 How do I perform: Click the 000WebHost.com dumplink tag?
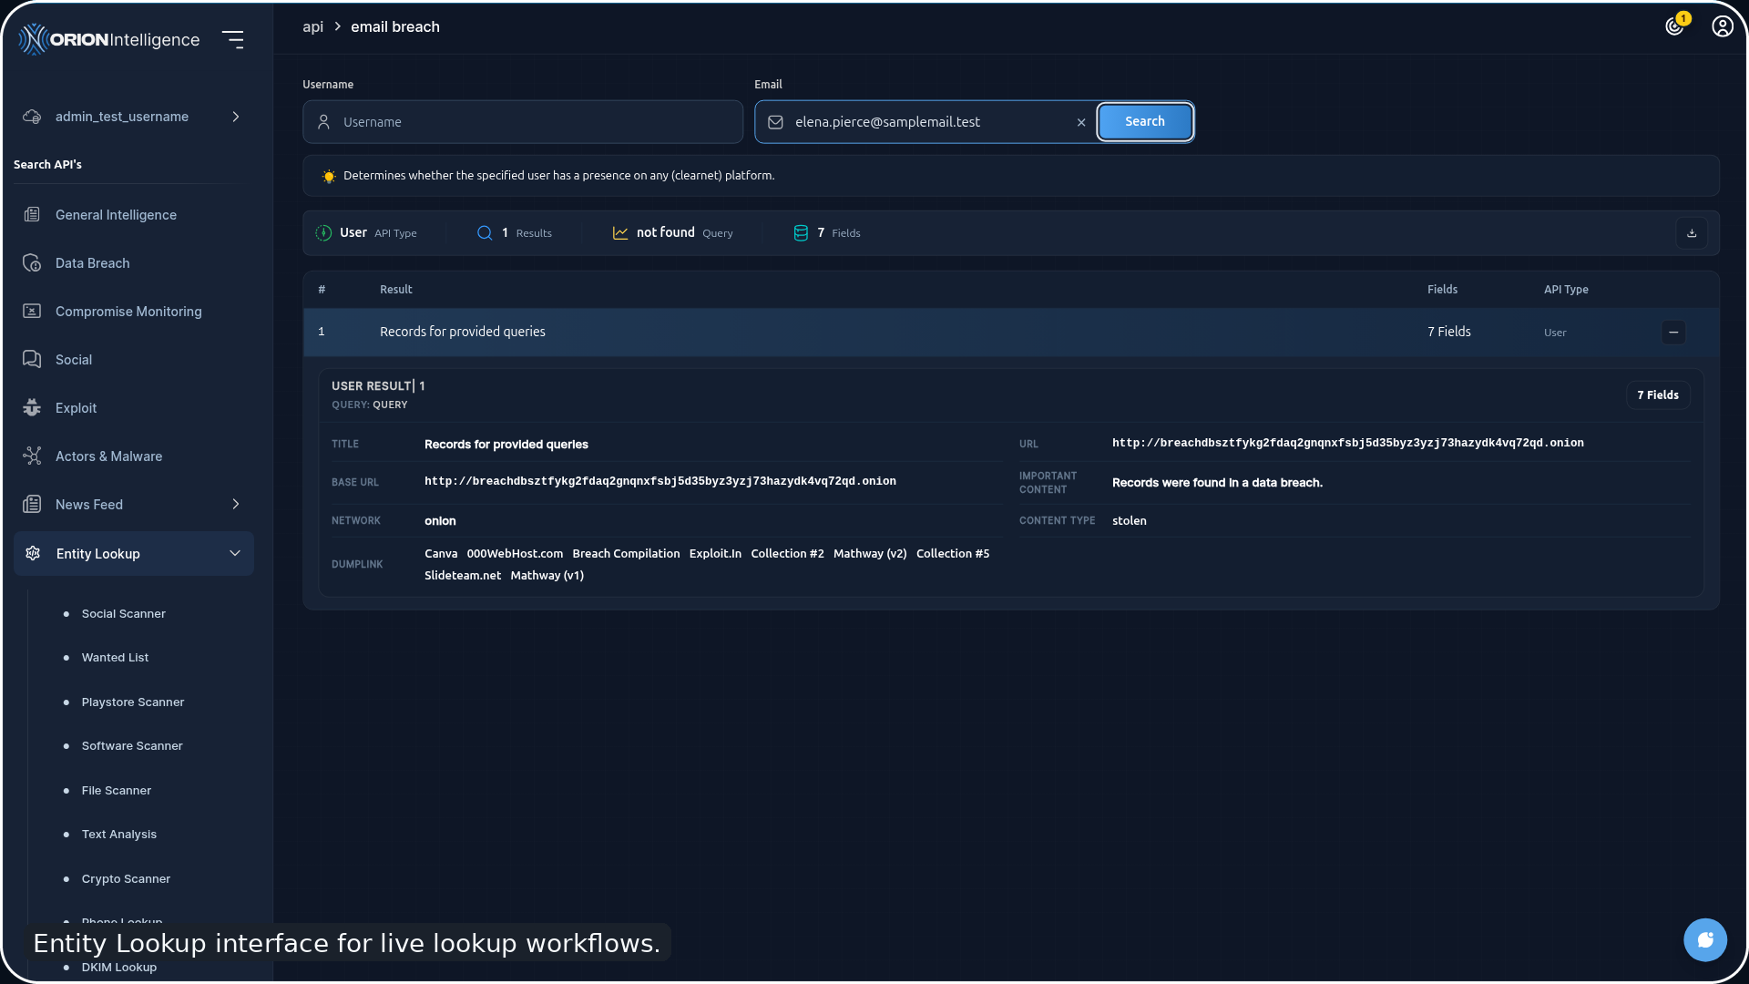515,554
